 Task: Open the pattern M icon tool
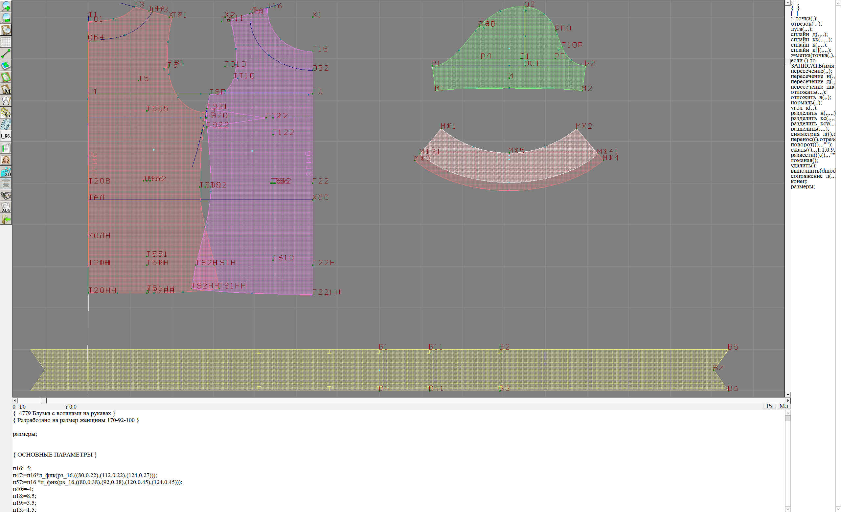6,89
